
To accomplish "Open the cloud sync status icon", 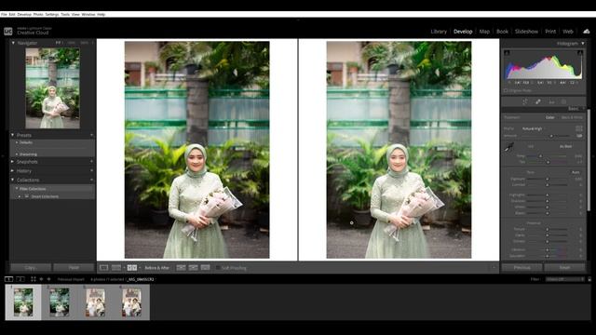I will [587, 31].
